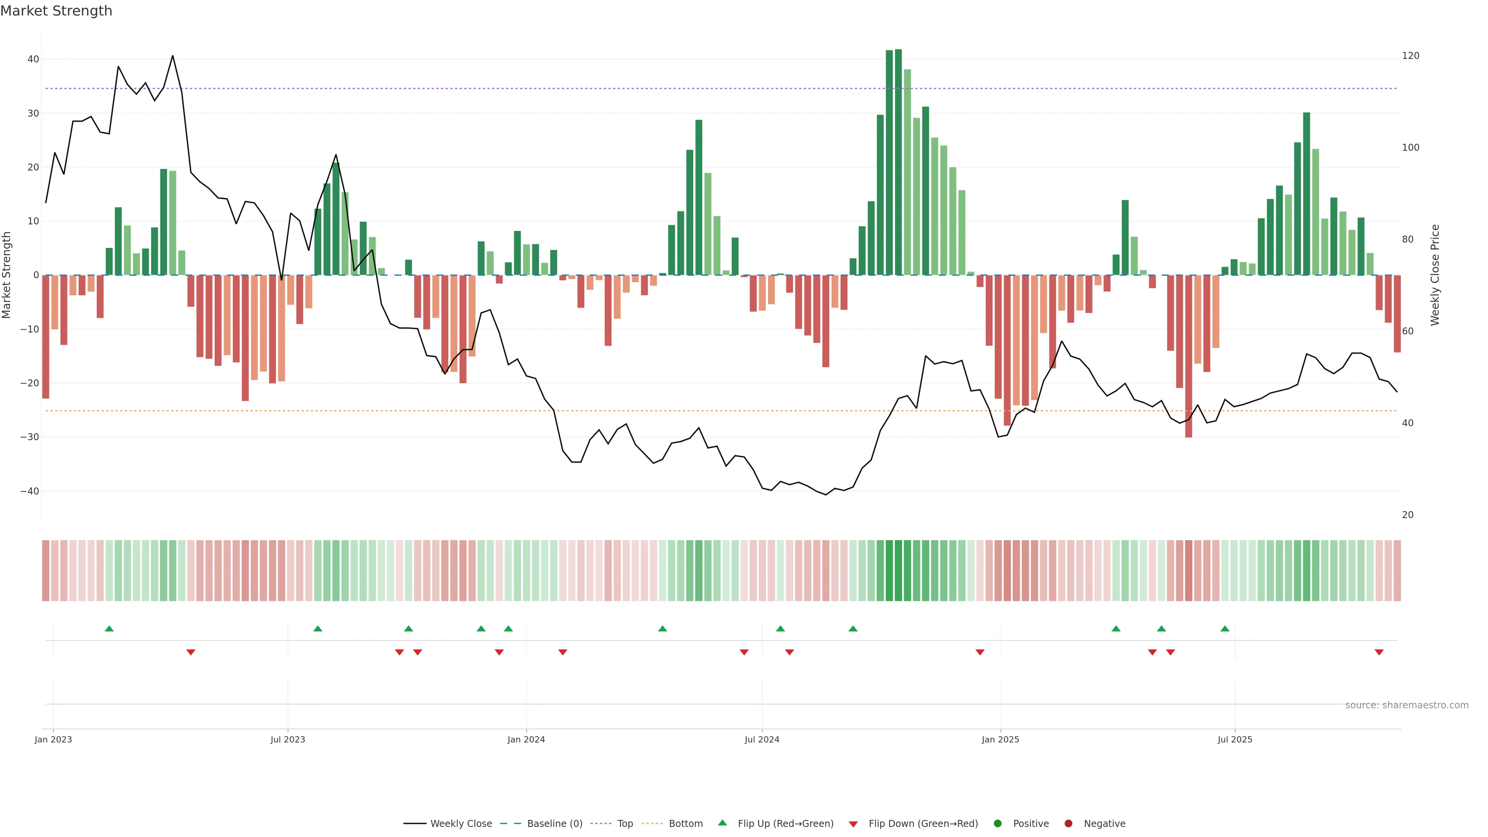Click the first green flip-up marker after Jan 2023
This screenshot has width=1488, height=837.
[x=109, y=629]
